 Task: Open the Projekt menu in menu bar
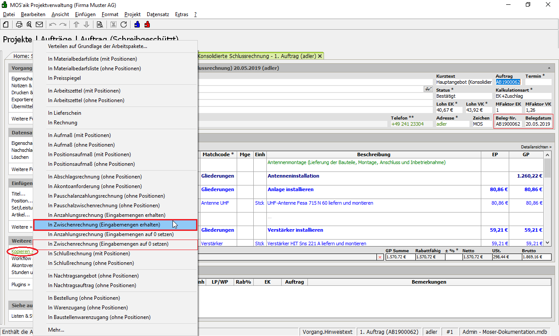click(132, 14)
